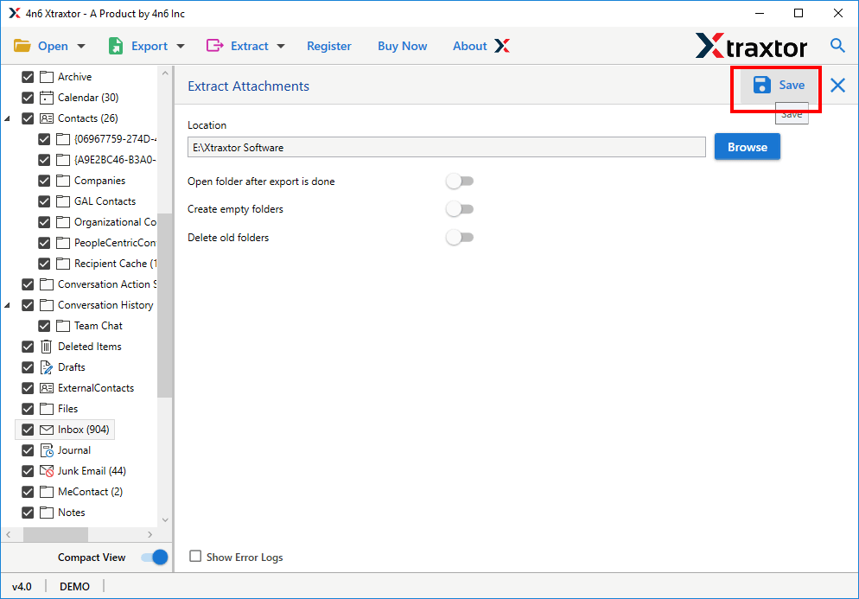The height and width of the screenshot is (599, 859).
Task: Click the Conversation History folder icon
Action: pos(47,305)
